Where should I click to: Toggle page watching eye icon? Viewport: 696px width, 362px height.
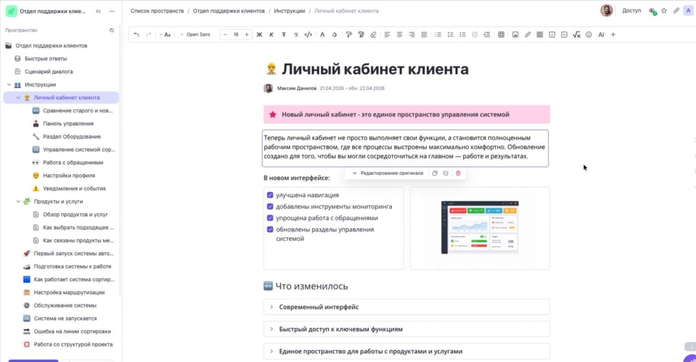652,11
